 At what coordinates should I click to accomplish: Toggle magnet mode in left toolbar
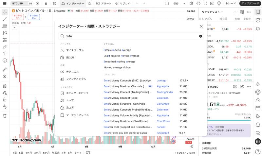5,86
